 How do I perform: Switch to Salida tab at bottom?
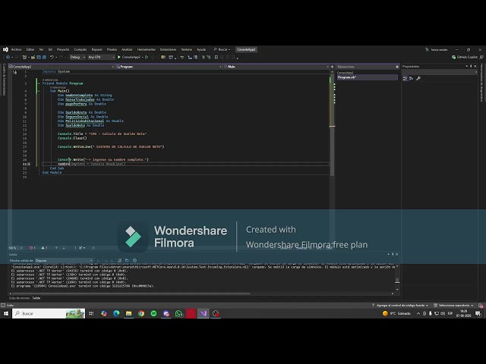(x=36, y=298)
